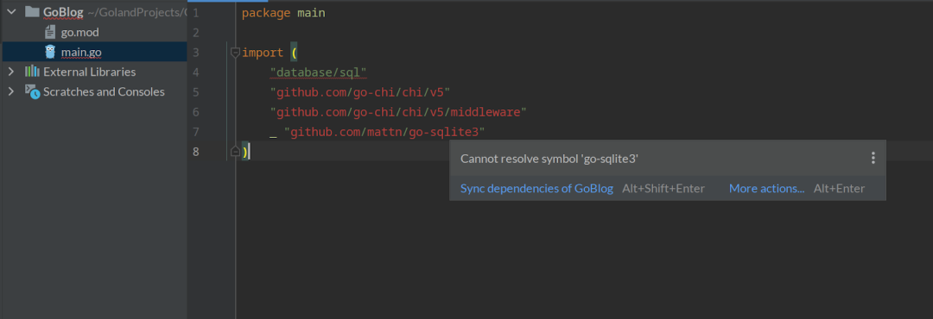Select main.go in project tree

[81, 53]
